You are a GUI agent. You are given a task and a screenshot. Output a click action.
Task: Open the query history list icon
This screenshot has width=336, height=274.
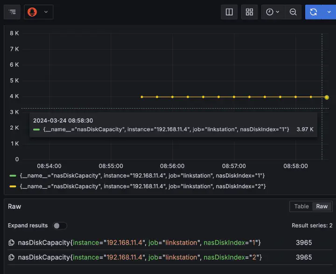[x=12, y=12]
